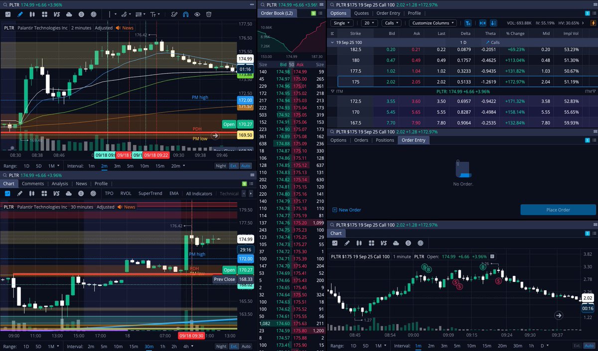Open the News tab in lower chart panel

coord(81,184)
